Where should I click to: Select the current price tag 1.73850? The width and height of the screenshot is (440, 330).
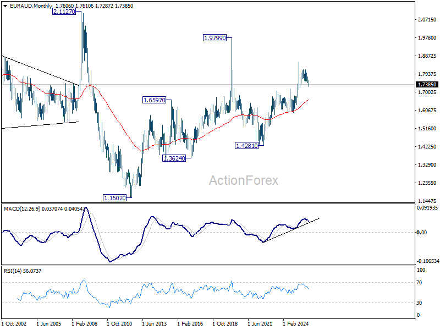427,85
